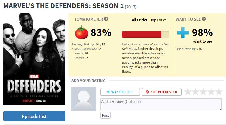The height and width of the screenshot is (125, 226).
Task: Click the user avatar placeholder image
Action: click(x=84, y=99)
